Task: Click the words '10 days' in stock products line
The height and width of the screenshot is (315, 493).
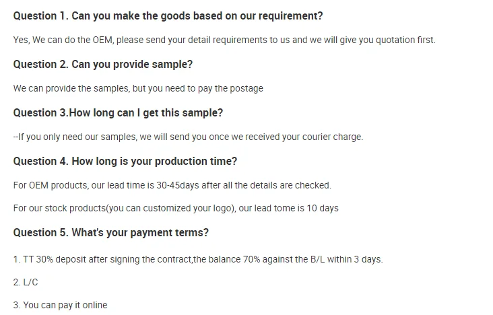Action: [x=323, y=209]
